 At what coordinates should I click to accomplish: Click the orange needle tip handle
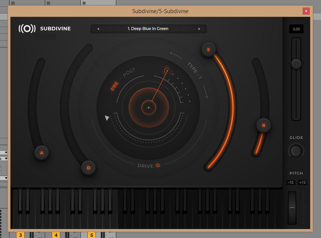tap(167, 71)
